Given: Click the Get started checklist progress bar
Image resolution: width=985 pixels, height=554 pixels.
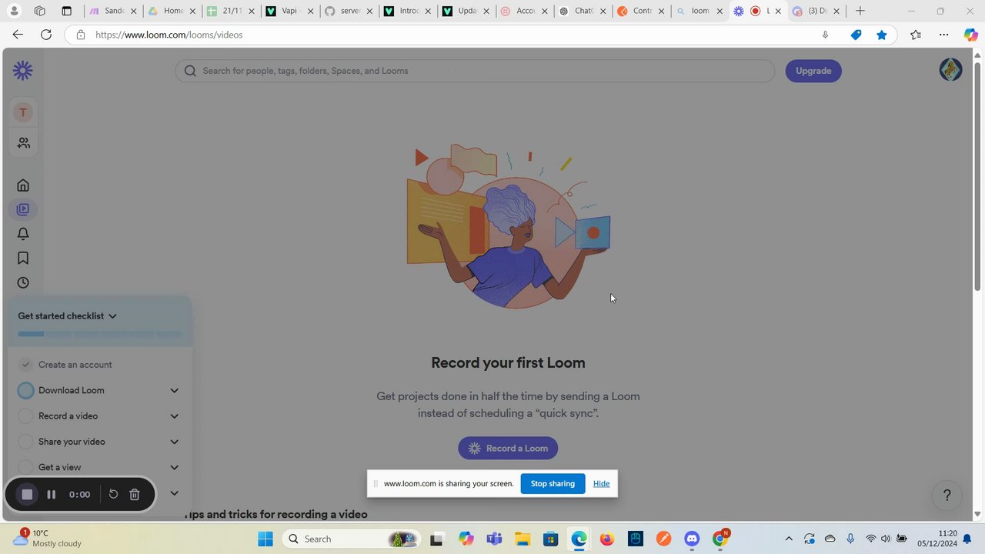Looking at the screenshot, I should pyautogui.click(x=100, y=334).
